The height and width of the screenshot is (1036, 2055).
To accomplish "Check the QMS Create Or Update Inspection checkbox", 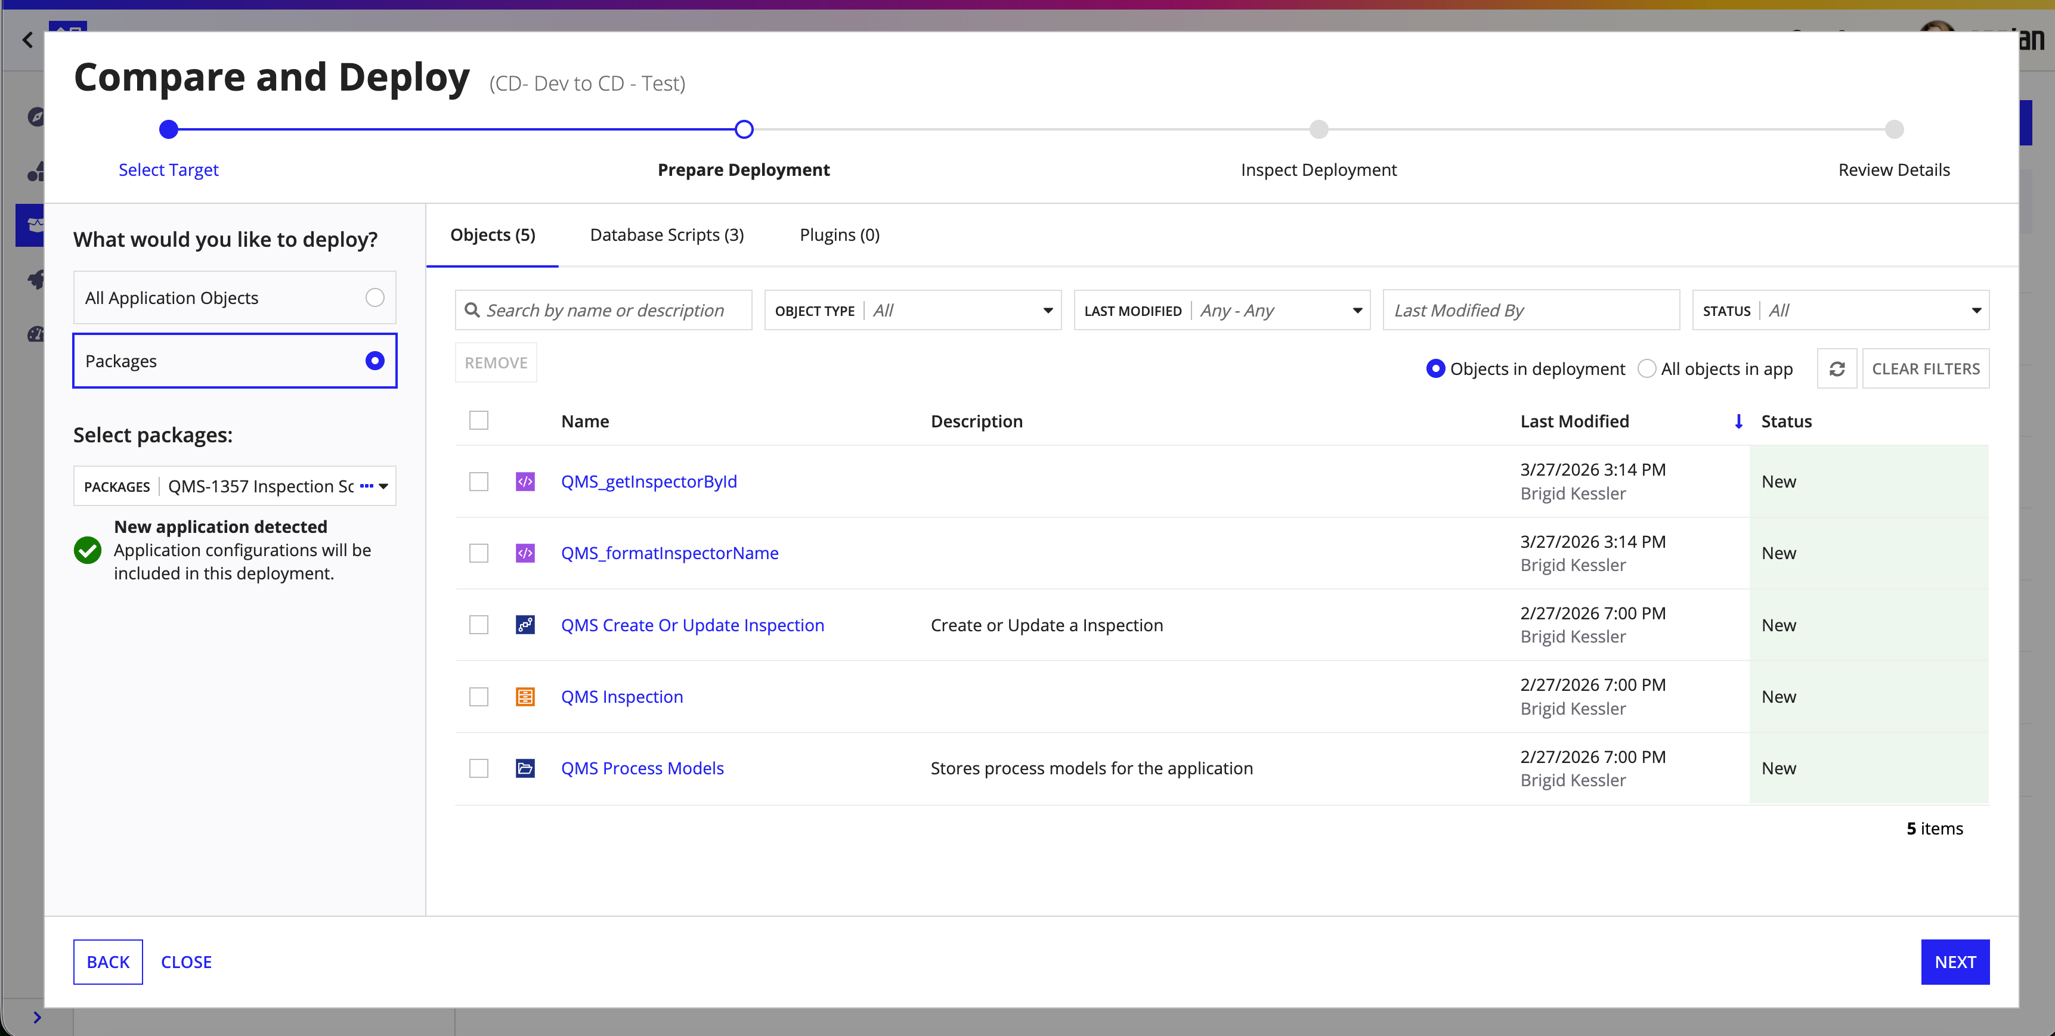I will [479, 625].
